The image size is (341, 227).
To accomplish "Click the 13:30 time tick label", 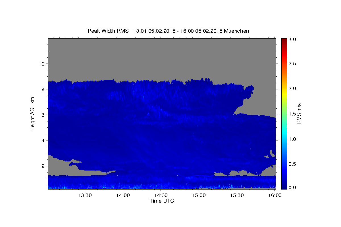I will coord(85,196).
